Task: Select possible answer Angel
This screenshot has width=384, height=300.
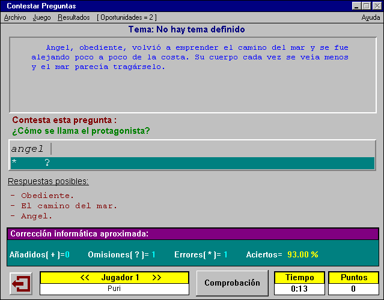Action: pos(37,216)
